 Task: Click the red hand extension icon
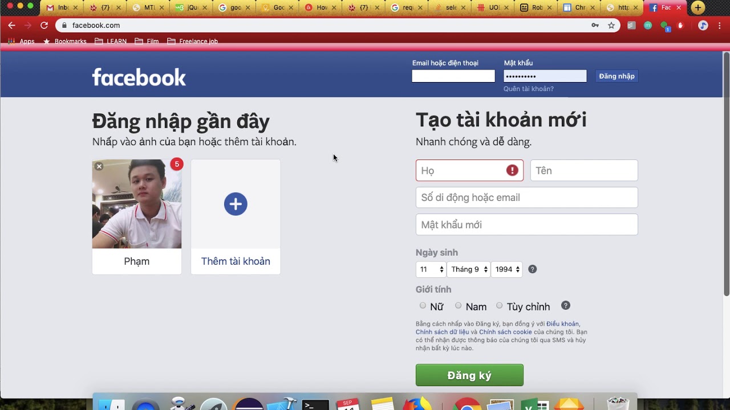pos(680,25)
